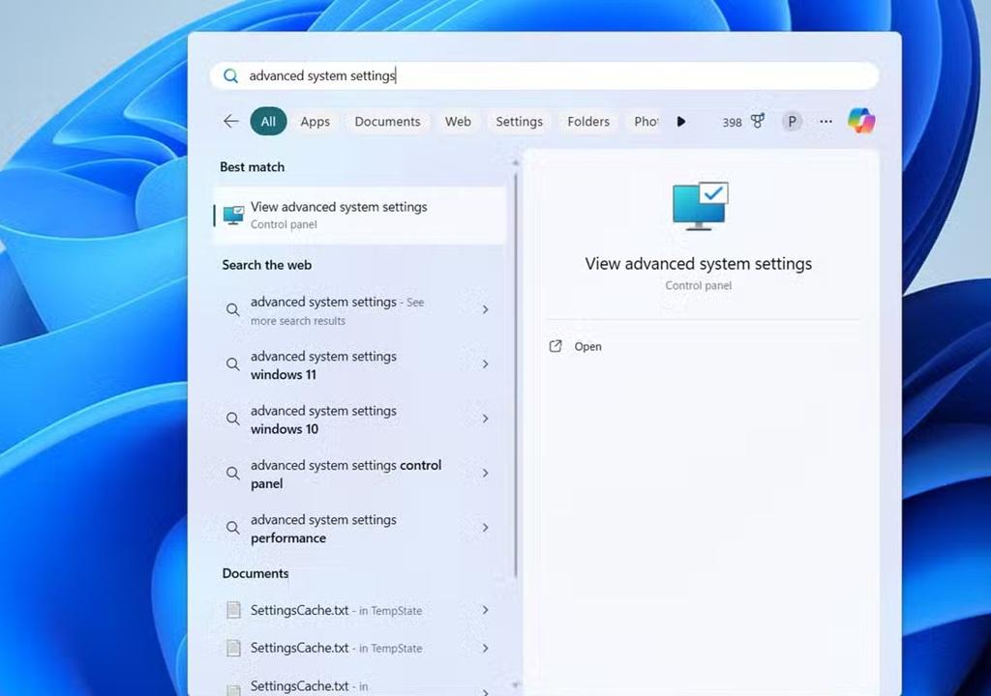Switch to the Web search category
This screenshot has height=696, width=991.
(x=458, y=121)
